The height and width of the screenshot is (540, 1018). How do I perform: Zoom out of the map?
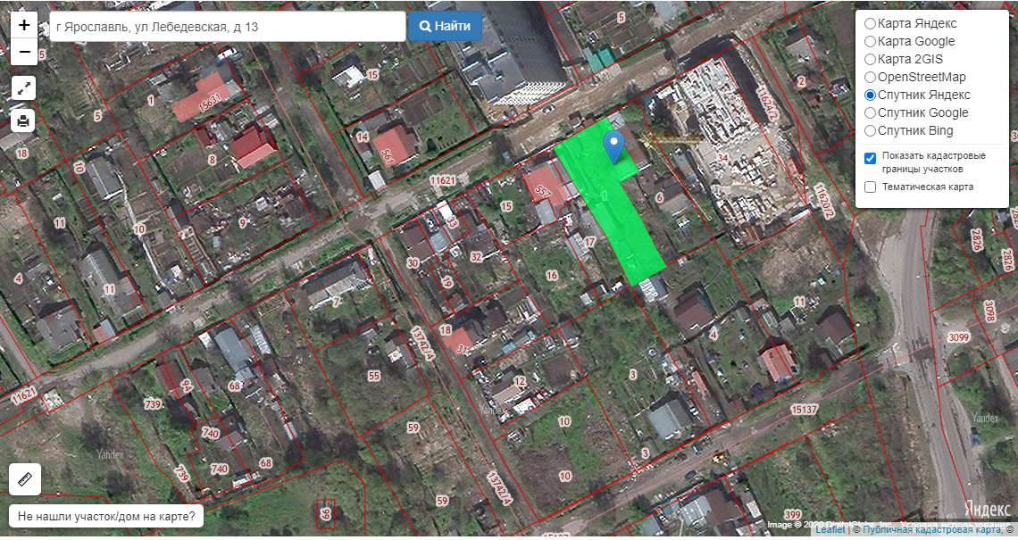click(24, 52)
